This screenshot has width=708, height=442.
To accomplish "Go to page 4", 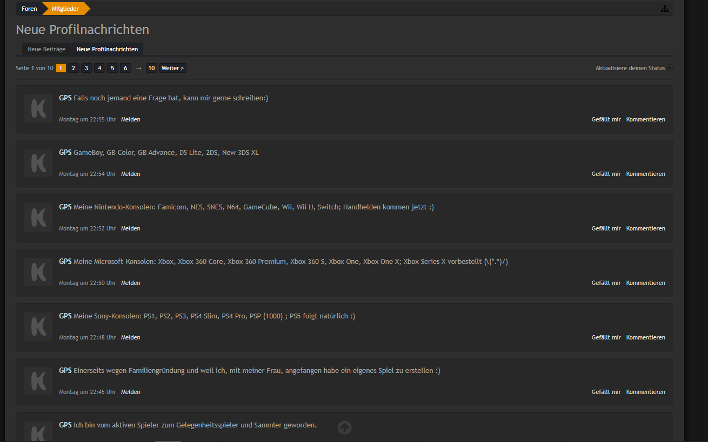I will click(x=99, y=68).
